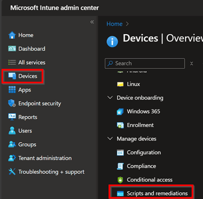Click the Device onboarding heading text

[140, 98]
